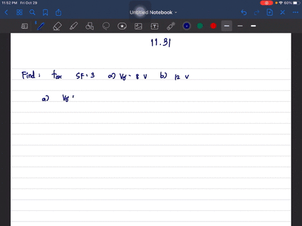The image size is (302, 226).
Task: Select the Pen tool
Action: tap(40, 26)
